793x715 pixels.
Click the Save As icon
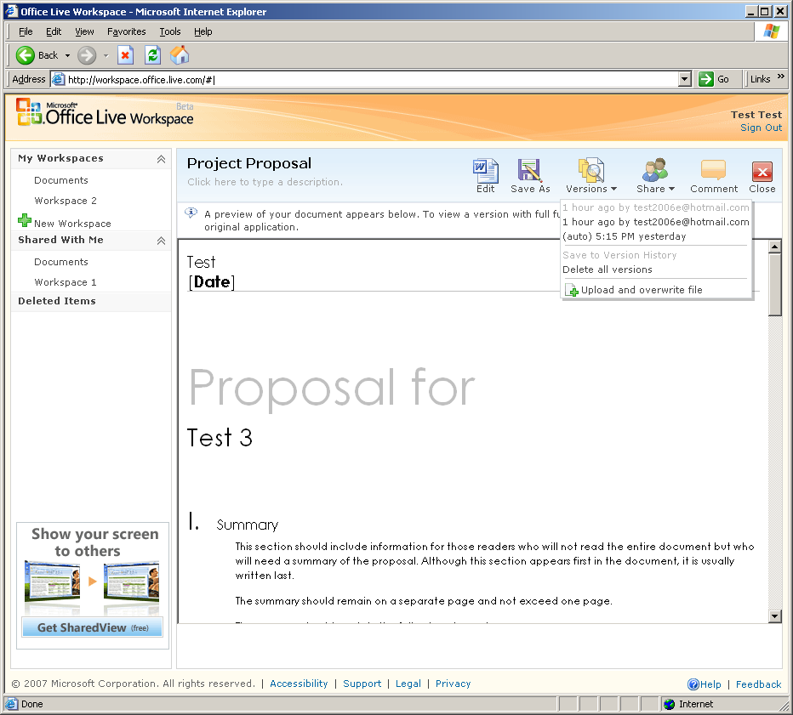coord(529,170)
